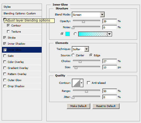Set glow Source to Center
The height and width of the screenshot is (123, 141).
tap(73, 55)
